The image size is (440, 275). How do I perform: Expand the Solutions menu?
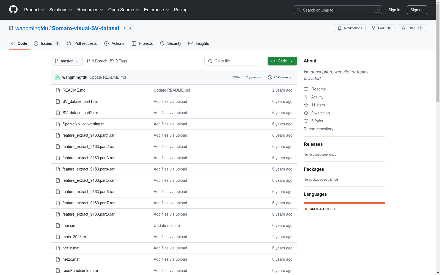coord(61,10)
